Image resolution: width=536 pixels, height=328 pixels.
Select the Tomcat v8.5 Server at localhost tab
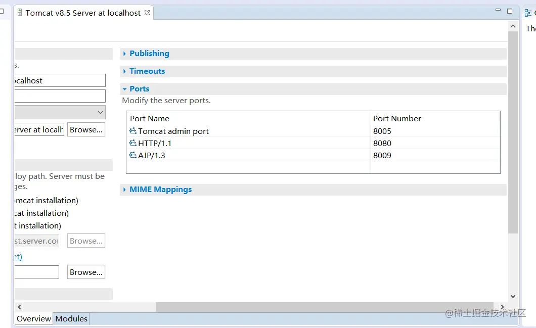pyautogui.click(x=84, y=13)
